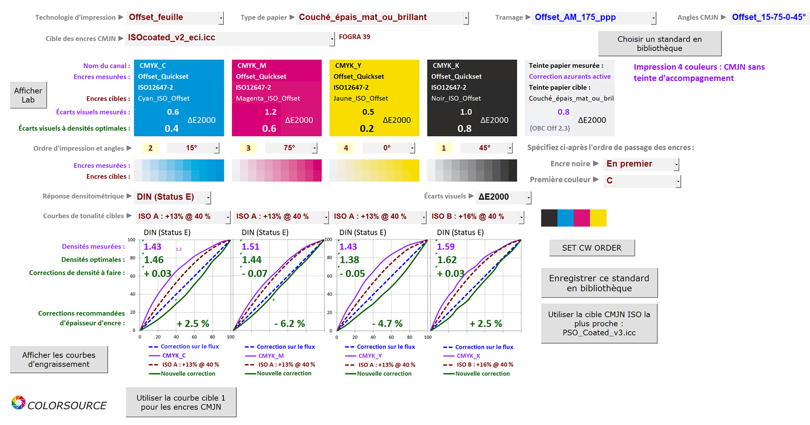Click the cyan tint ramp strip

(x=179, y=170)
